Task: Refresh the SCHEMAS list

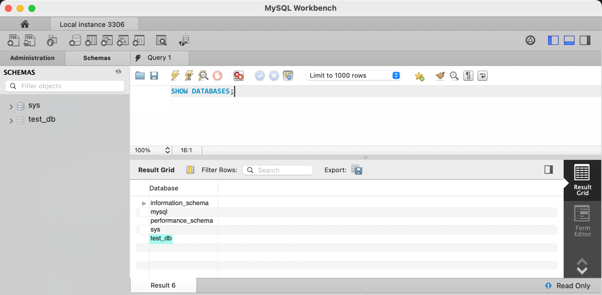Action: point(119,72)
